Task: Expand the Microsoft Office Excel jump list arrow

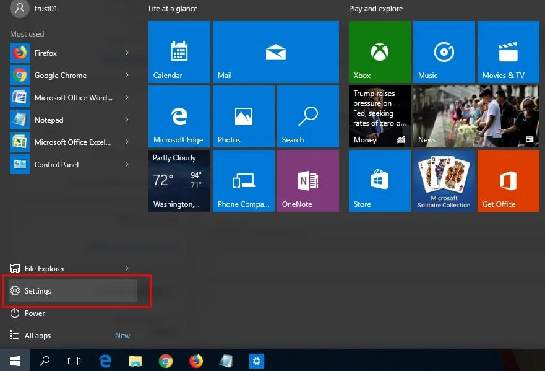Action: (127, 142)
